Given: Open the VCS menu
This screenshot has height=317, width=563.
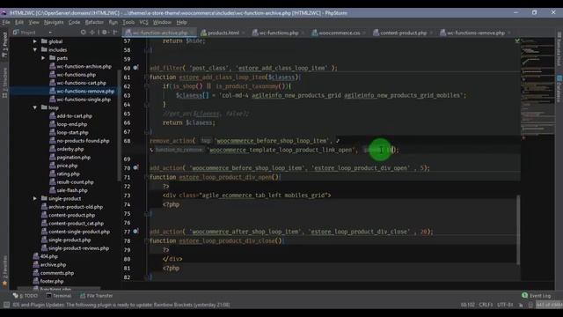Looking at the screenshot, I should point(143,22).
